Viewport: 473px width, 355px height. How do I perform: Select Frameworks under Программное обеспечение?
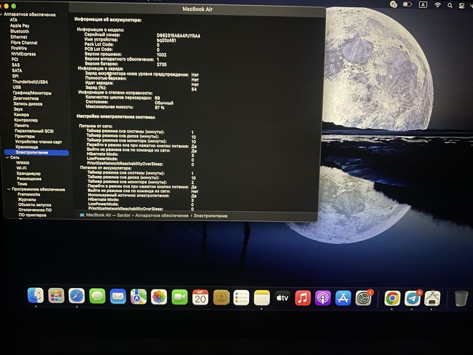pyautogui.click(x=29, y=194)
